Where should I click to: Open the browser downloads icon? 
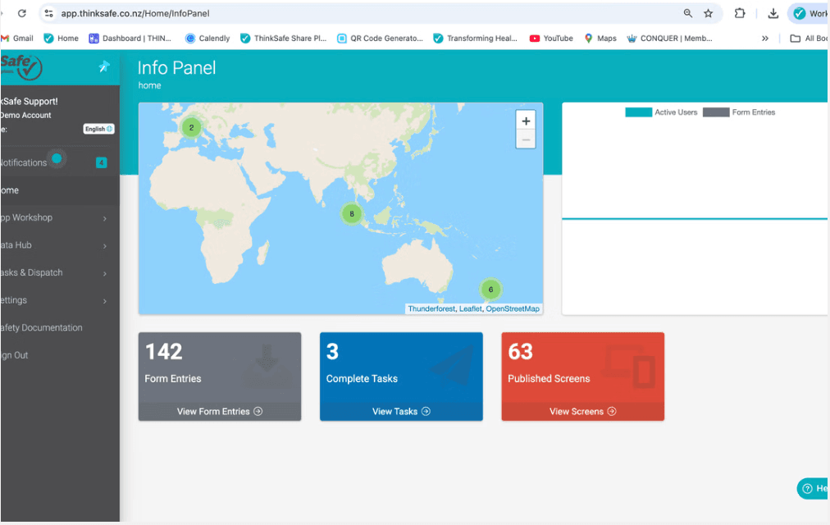tap(773, 13)
